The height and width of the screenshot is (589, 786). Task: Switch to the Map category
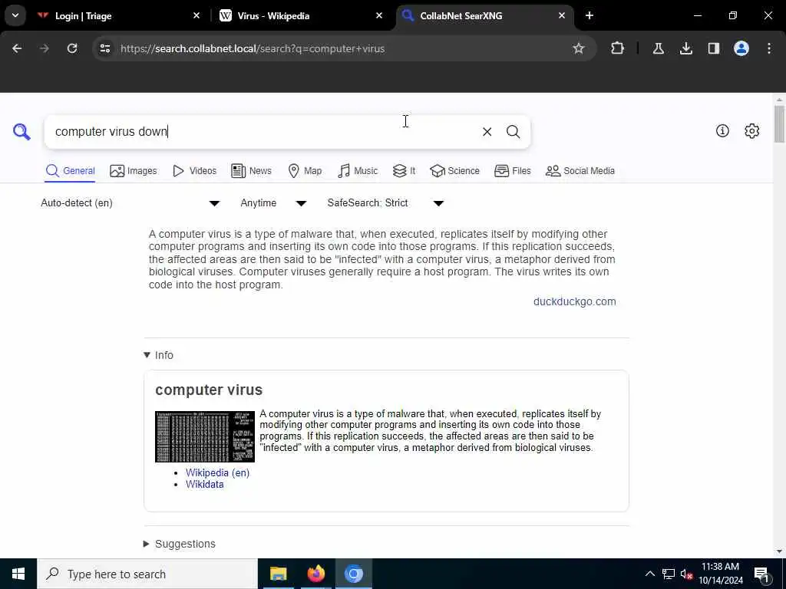click(305, 171)
